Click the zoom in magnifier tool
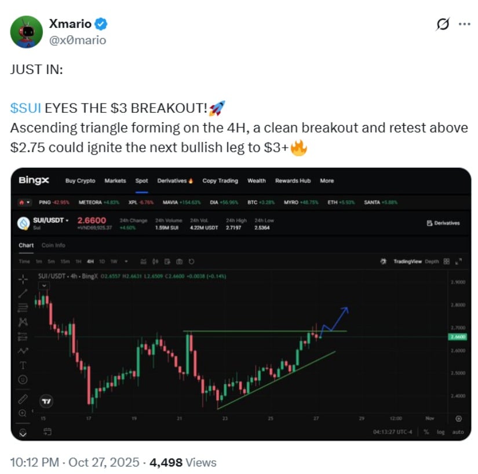 23,413
